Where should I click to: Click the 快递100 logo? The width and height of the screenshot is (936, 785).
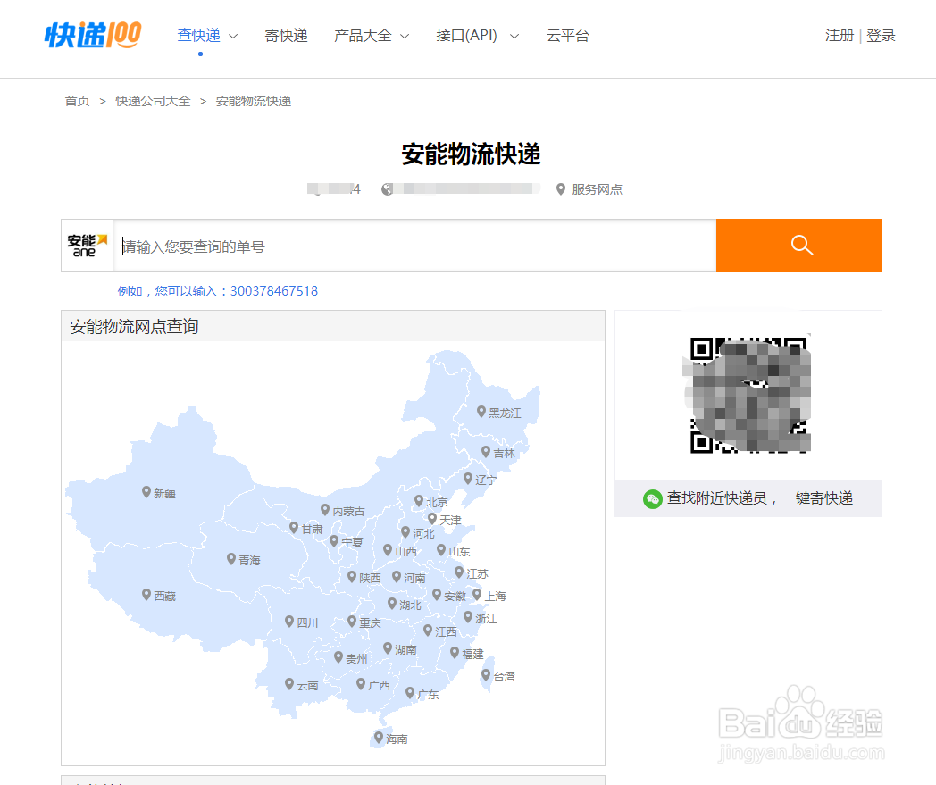point(93,35)
